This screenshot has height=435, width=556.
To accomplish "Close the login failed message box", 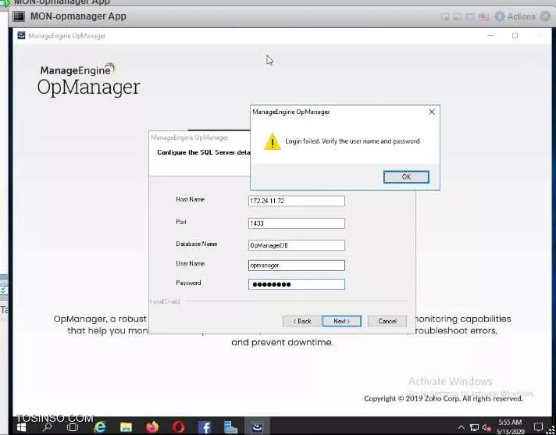I will tap(432, 112).
